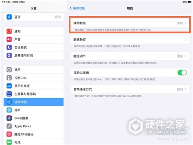
Task: Open 声音 settings row
Action: (34, 39)
